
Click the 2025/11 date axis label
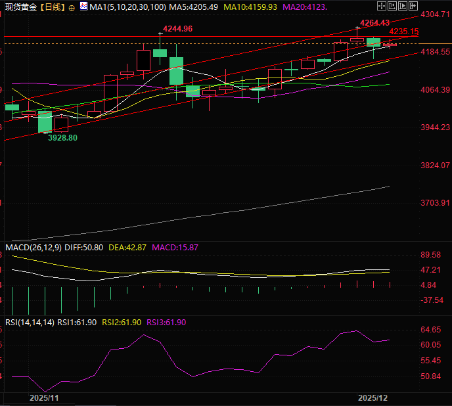pyautogui.click(x=44, y=398)
